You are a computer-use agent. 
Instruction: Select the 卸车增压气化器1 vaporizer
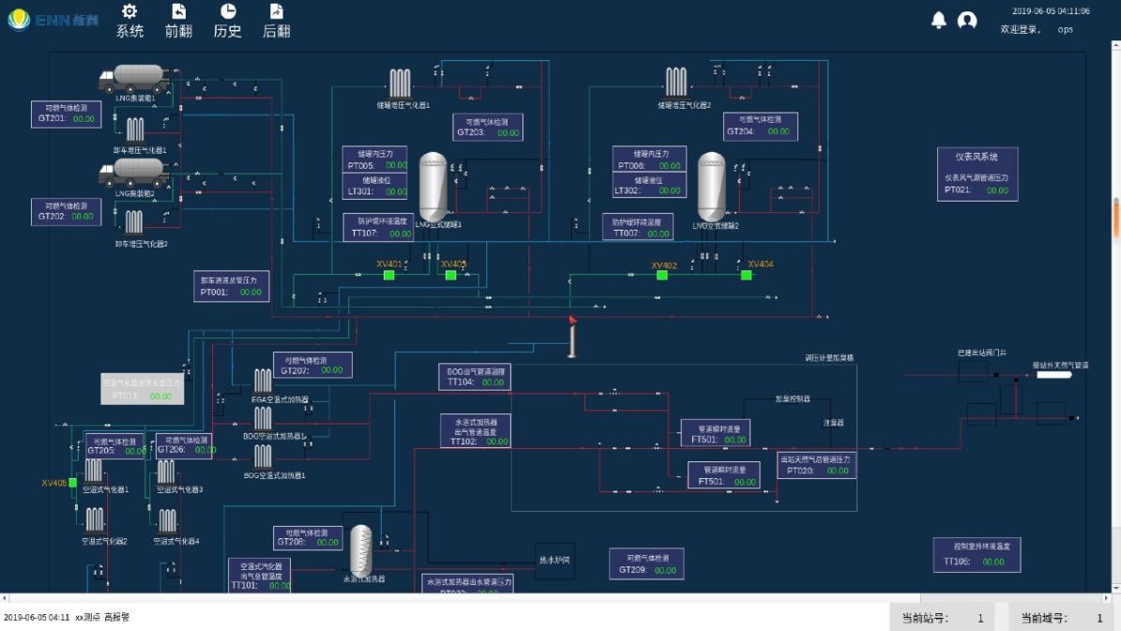[x=135, y=129]
